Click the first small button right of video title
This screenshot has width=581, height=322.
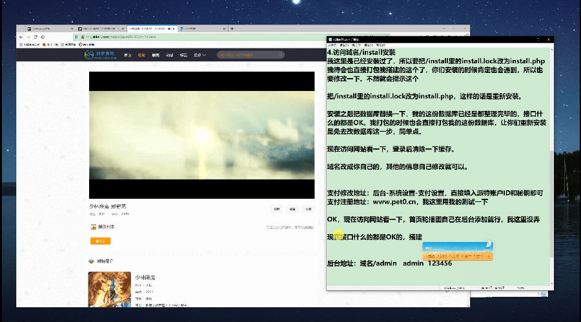coord(276,209)
